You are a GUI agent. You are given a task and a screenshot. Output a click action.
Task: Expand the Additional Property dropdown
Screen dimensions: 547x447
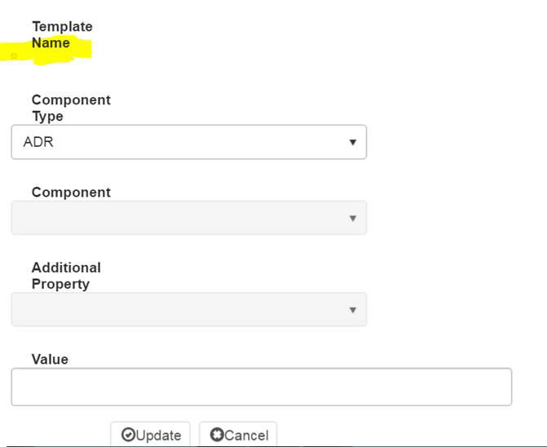188,310
